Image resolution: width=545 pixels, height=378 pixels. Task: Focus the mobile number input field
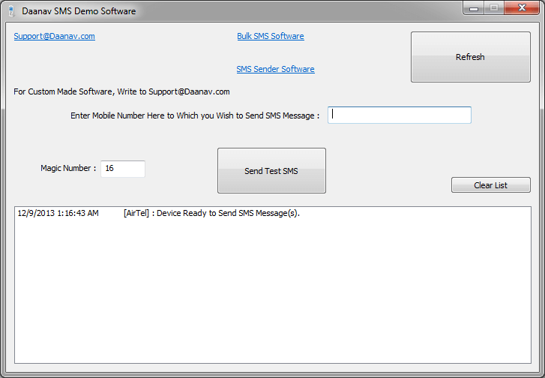tap(400, 115)
